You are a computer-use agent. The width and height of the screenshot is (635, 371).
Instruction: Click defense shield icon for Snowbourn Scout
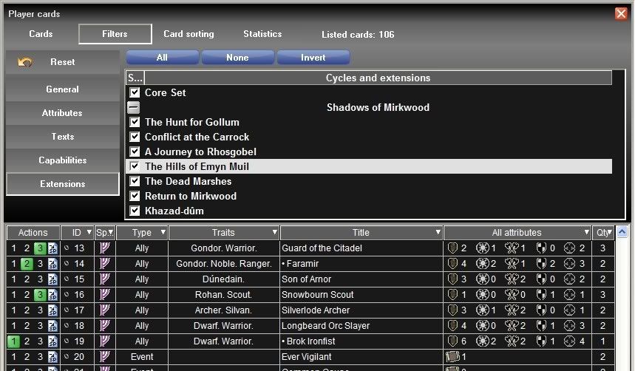pos(541,295)
